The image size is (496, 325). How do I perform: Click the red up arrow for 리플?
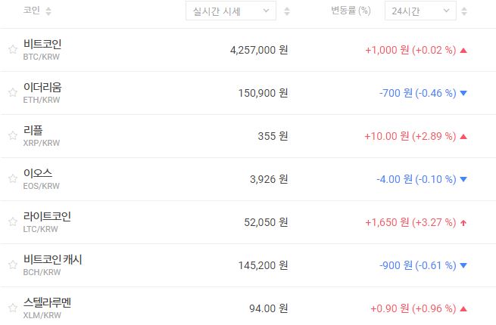tap(463, 136)
